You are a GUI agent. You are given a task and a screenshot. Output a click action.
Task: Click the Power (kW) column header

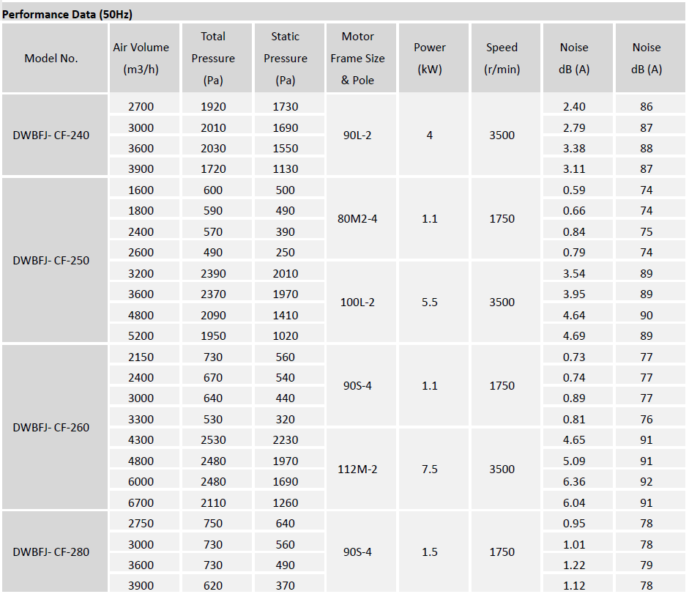430,59
